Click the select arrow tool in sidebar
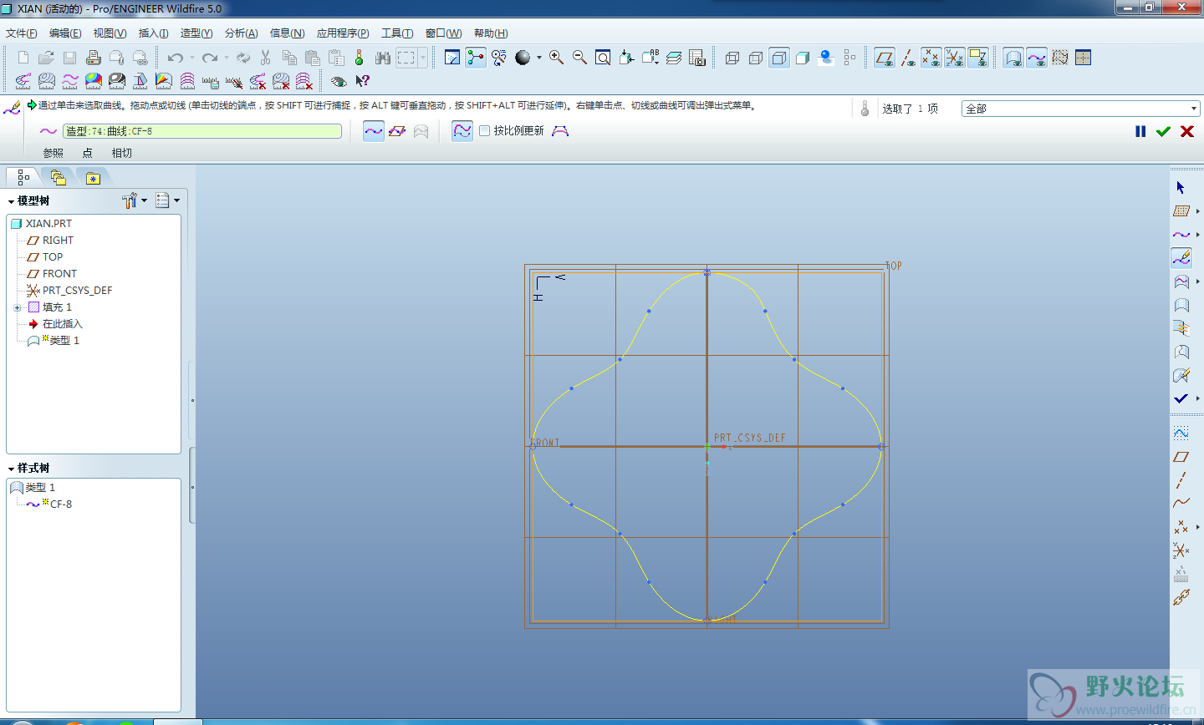 [x=1181, y=187]
